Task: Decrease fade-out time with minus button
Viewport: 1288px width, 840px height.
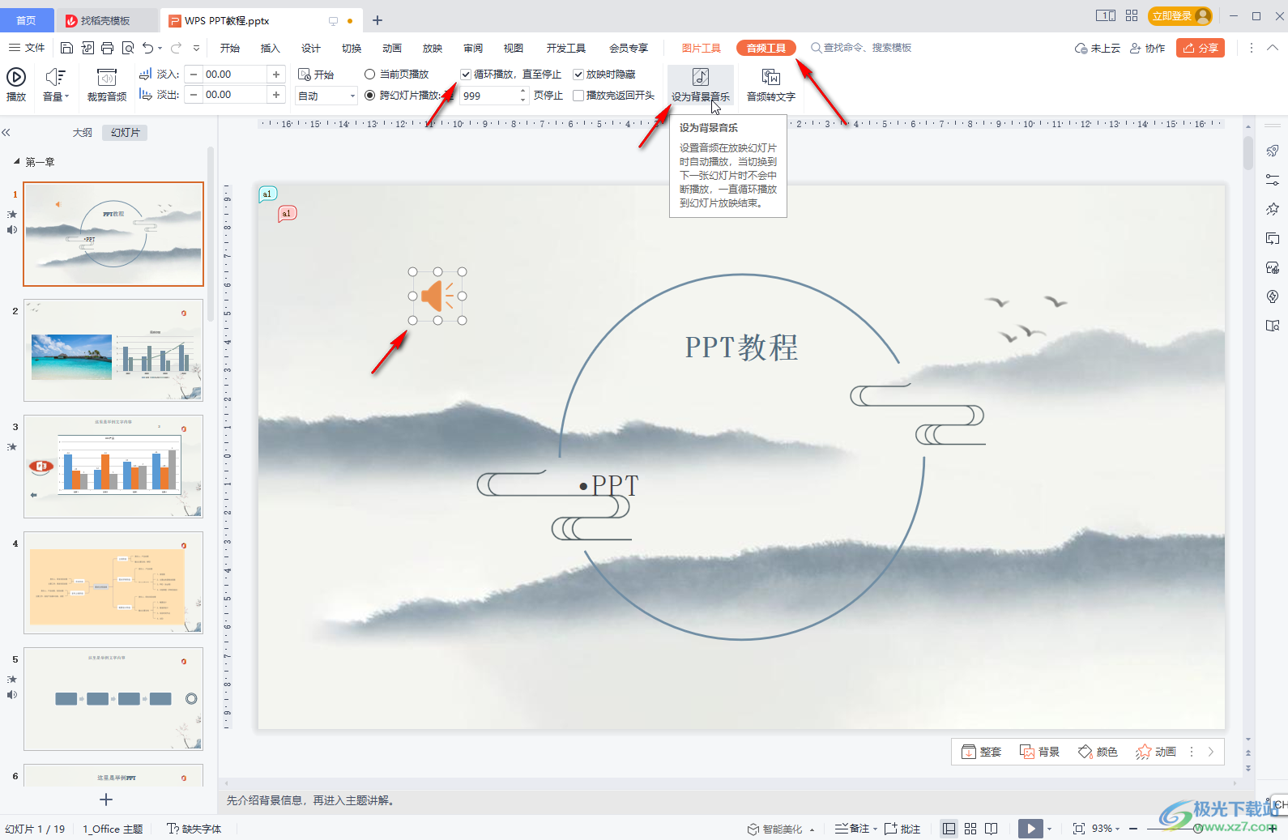Action: [x=194, y=95]
